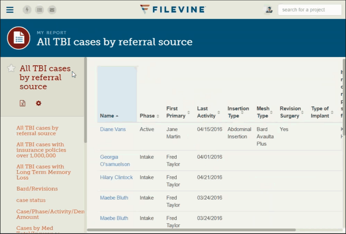Click 'Active' phase in Diane Vans row
346x234 pixels.
pyautogui.click(x=147, y=129)
